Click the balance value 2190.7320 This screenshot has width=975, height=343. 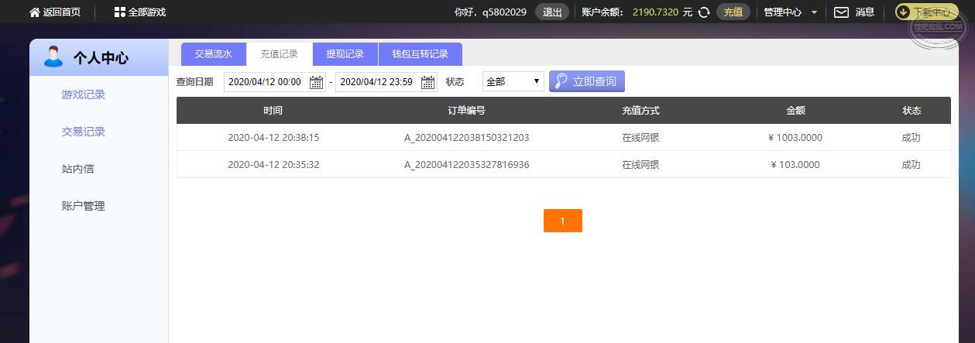point(655,12)
